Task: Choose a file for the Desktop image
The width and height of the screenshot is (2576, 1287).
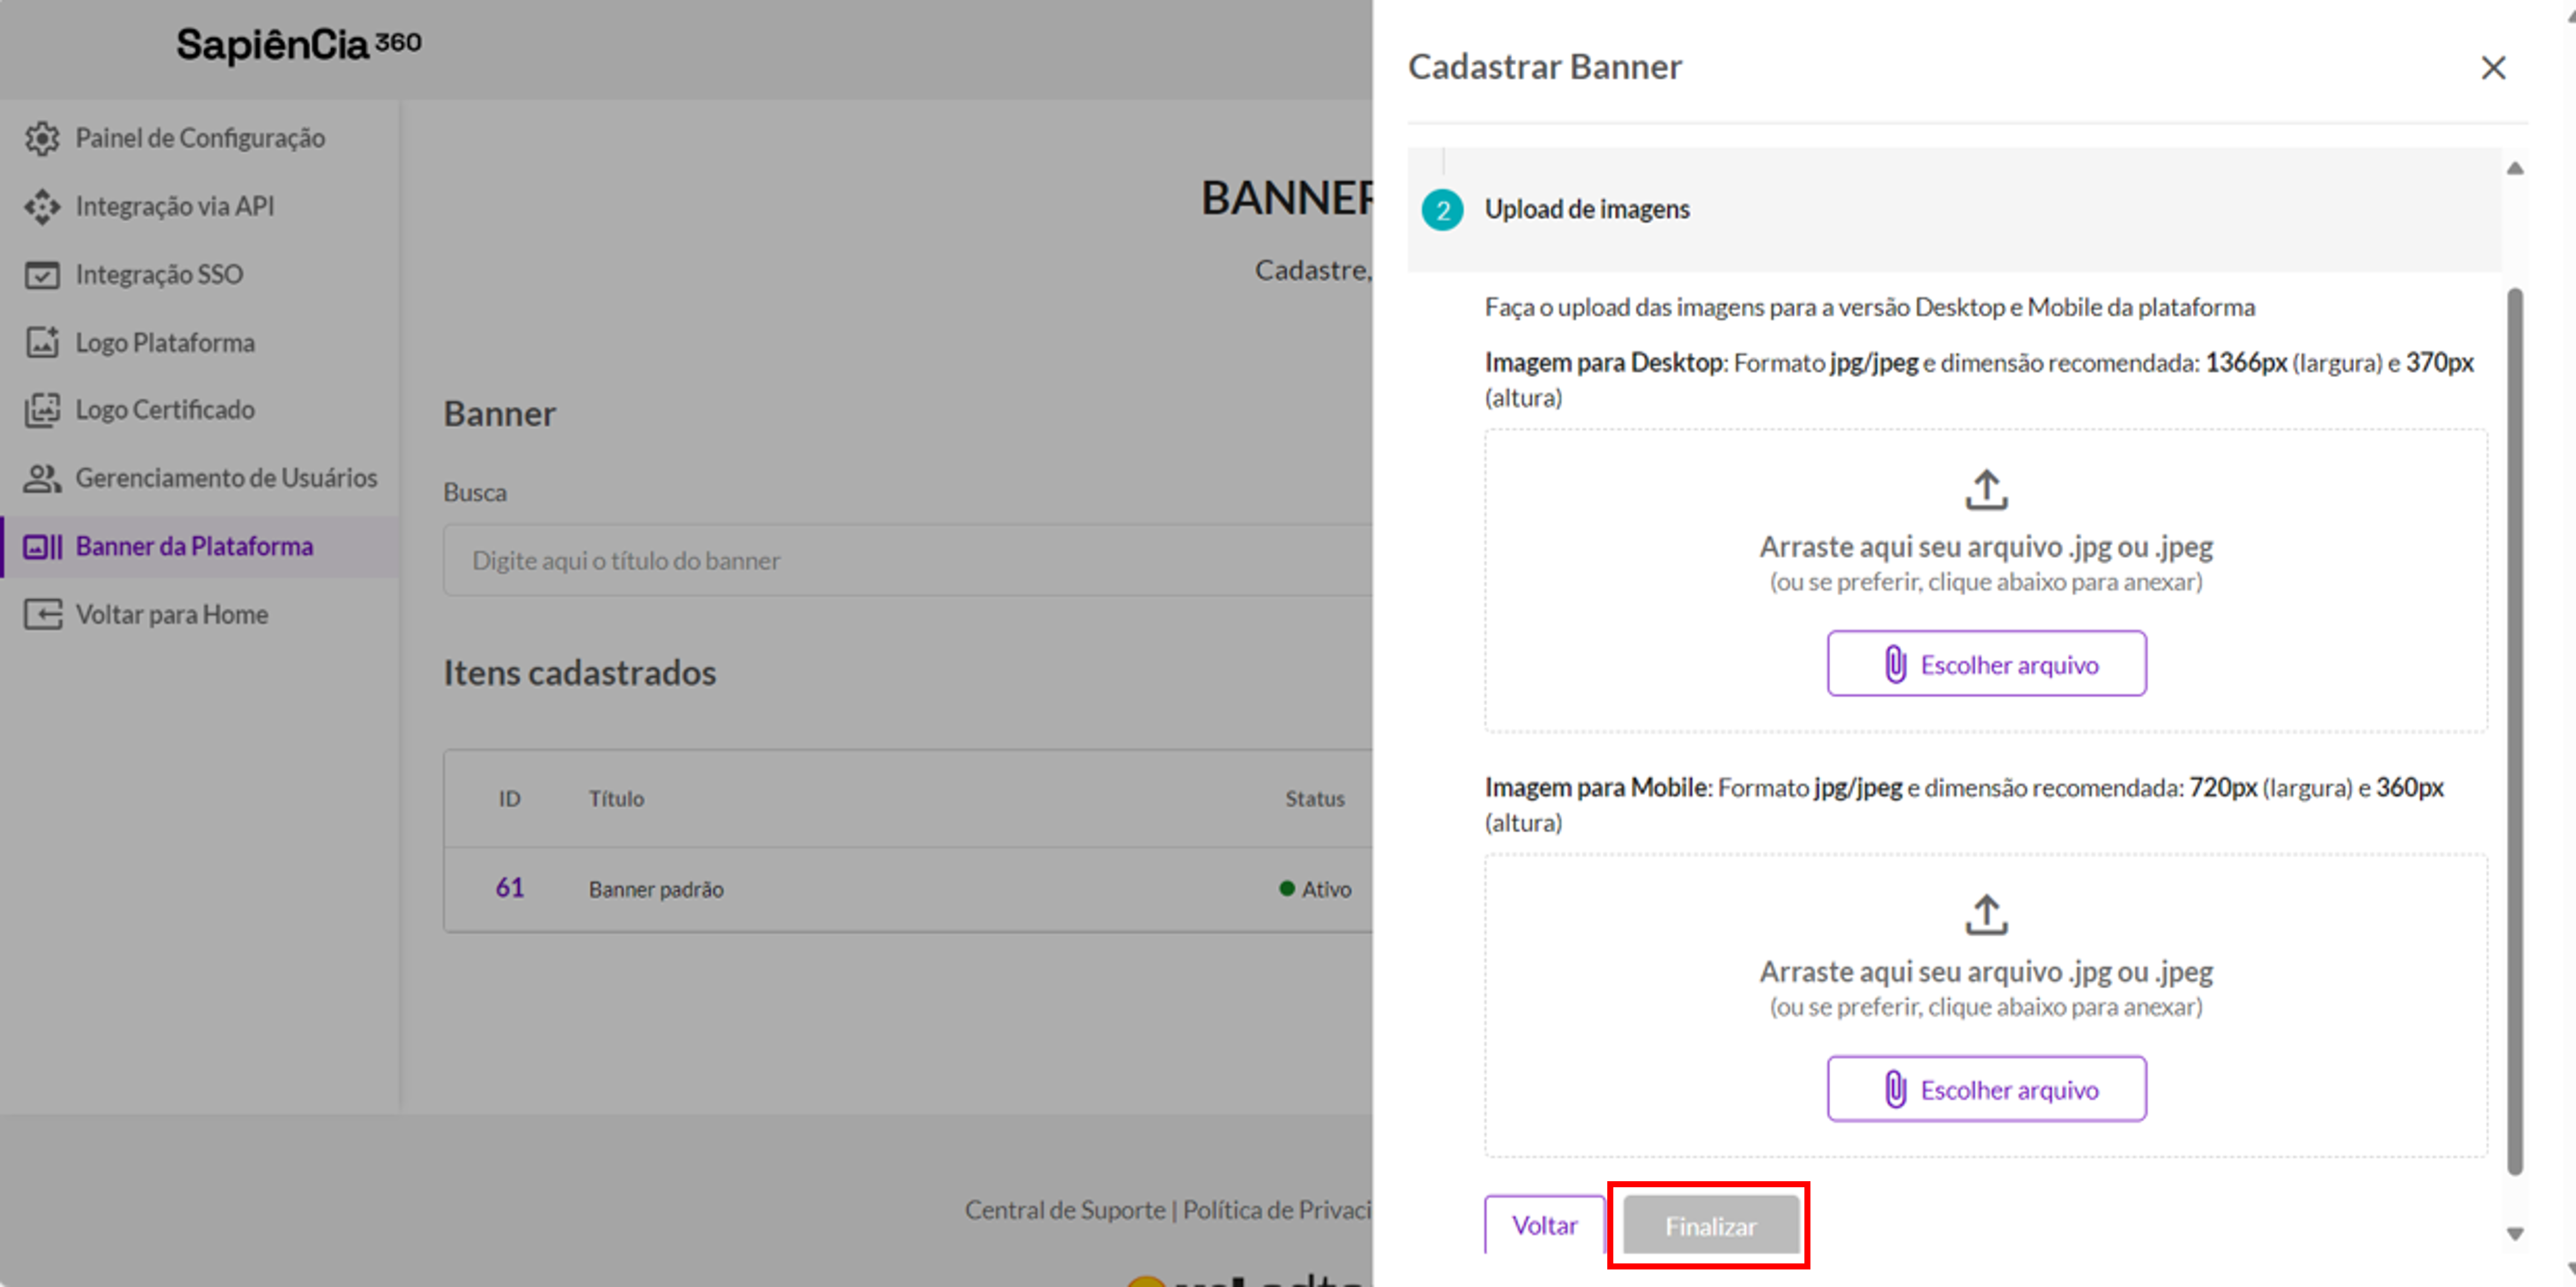Action: (x=1986, y=664)
